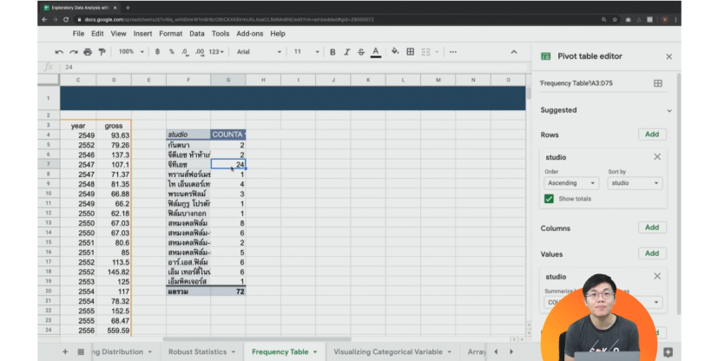Open a new browser tab
The width and height of the screenshot is (718, 361).
pos(128,8)
